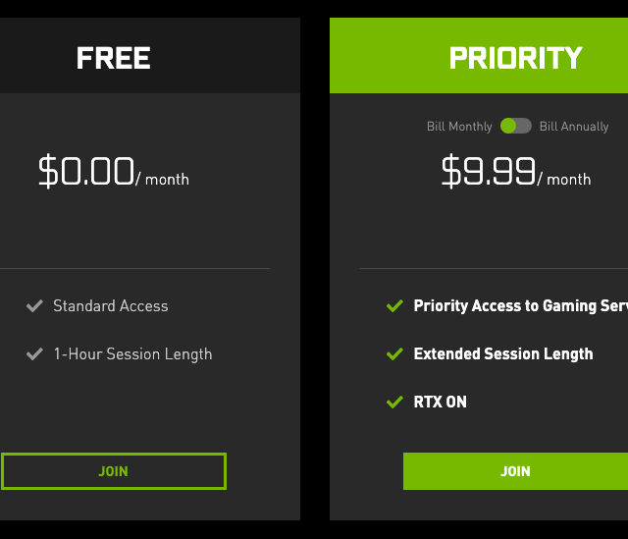The width and height of the screenshot is (628, 539).
Task: Click Priority Access to Gaming Servers text
Action: click(x=520, y=306)
